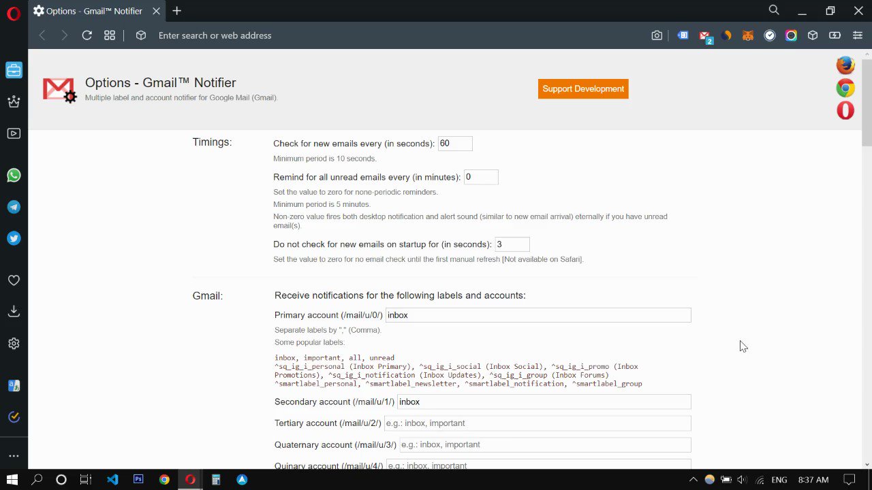The height and width of the screenshot is (490, 872).
Task: Open the Gmail Notifier extension with badge 2
Action: tap(706, 36)
